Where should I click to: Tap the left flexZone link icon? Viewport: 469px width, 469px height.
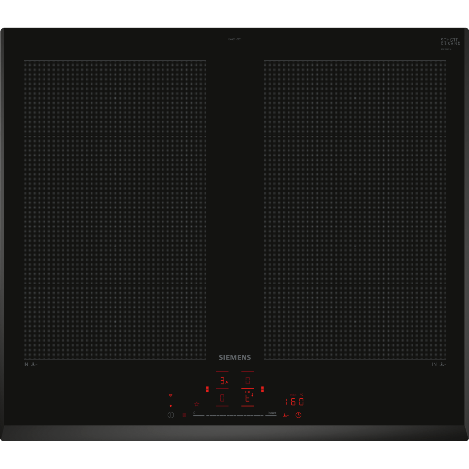coord(207,389)
